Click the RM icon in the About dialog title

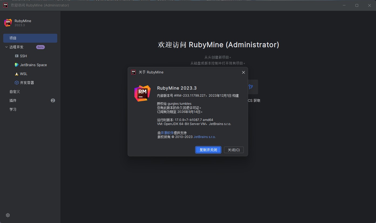(133, 72)
